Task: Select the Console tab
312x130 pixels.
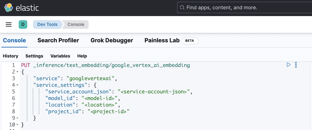Action: point(14,40)
